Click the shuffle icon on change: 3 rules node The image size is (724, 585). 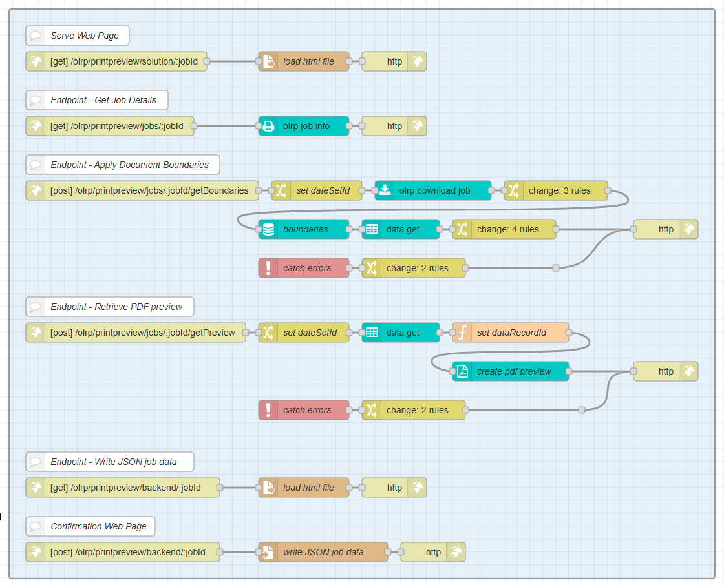tap(514, 190)
